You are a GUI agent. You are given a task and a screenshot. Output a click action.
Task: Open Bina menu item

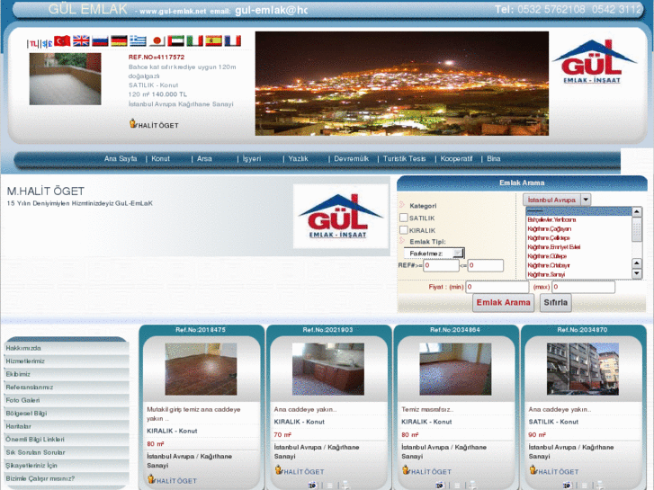point(493,159)
